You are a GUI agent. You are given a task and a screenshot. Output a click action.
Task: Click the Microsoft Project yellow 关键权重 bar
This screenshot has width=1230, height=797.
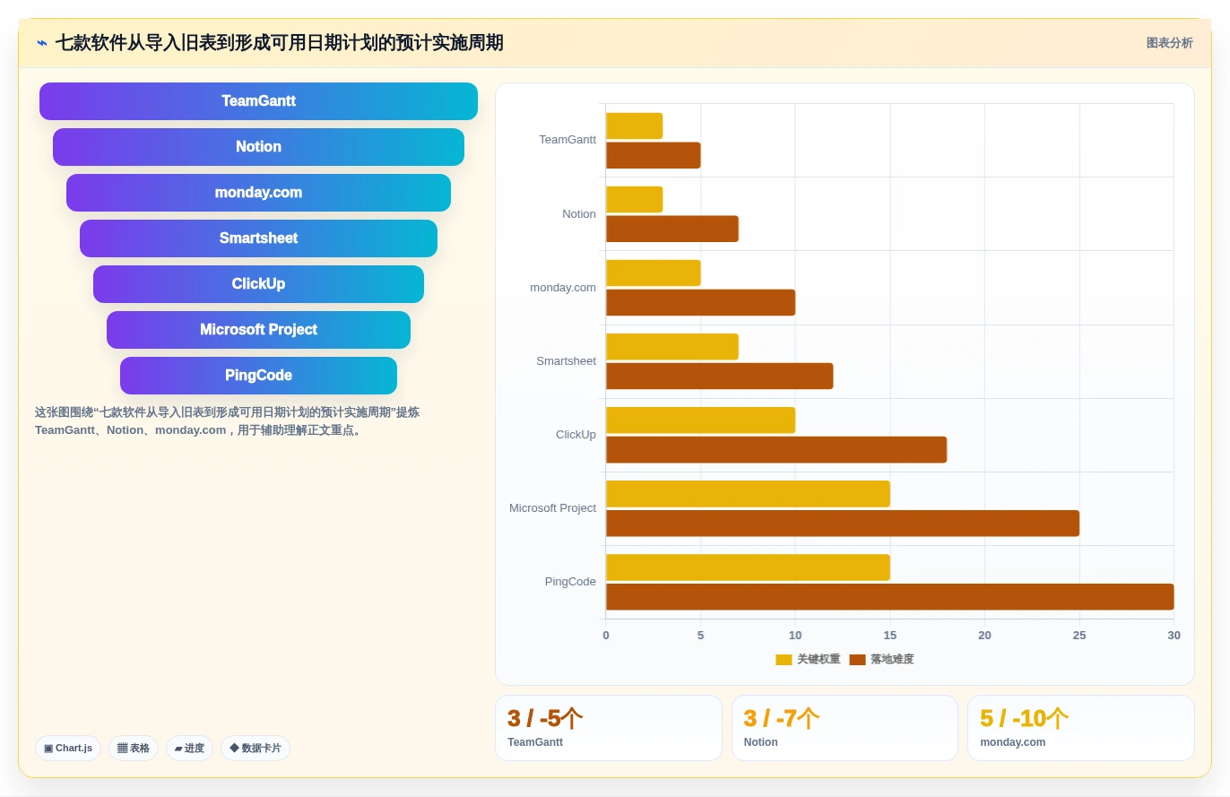point(748,493)
